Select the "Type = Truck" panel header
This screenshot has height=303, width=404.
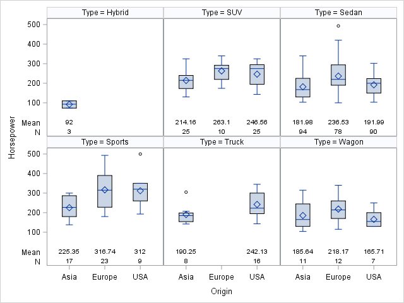pos(222,142)
